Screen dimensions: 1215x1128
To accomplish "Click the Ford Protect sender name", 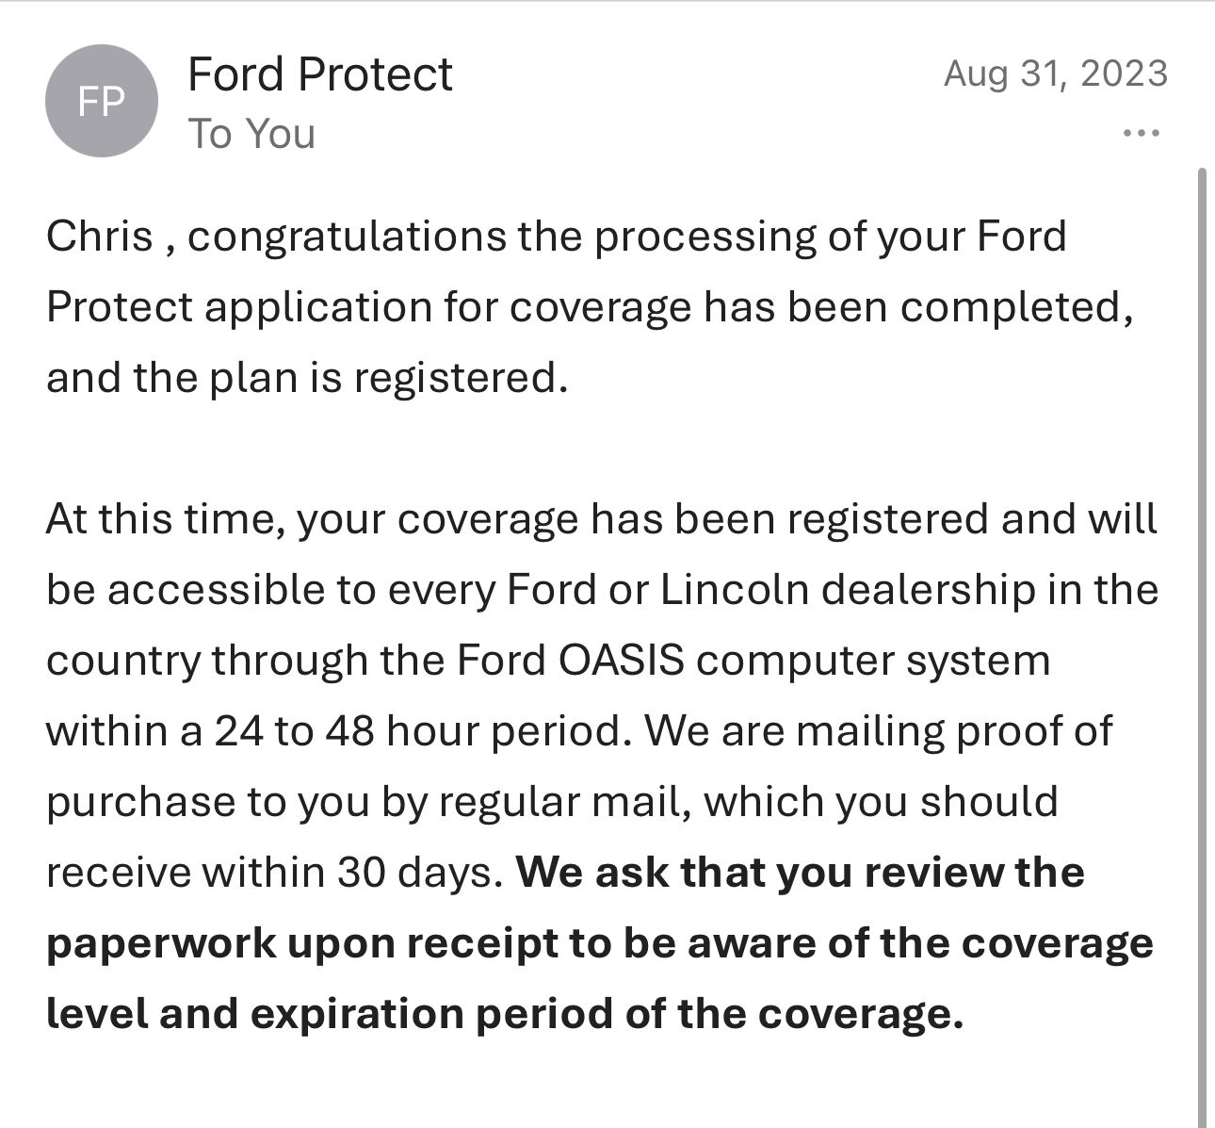I will pyautogui.click(x=320, y=74).
